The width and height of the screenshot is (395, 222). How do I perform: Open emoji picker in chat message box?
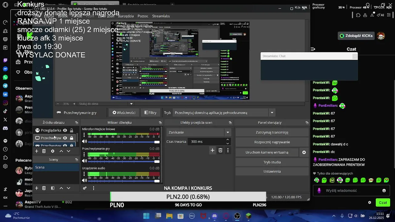384,191
